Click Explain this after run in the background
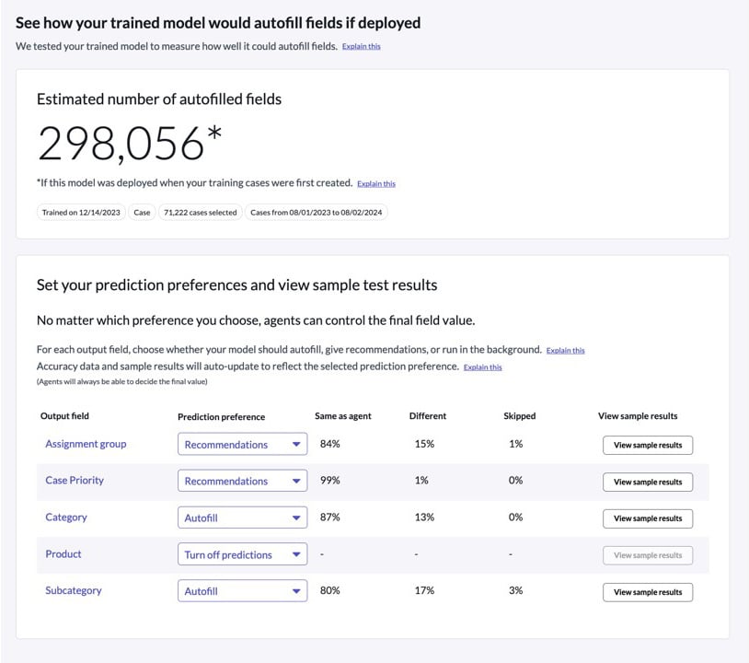749x663 pixels. click(565, 351)
